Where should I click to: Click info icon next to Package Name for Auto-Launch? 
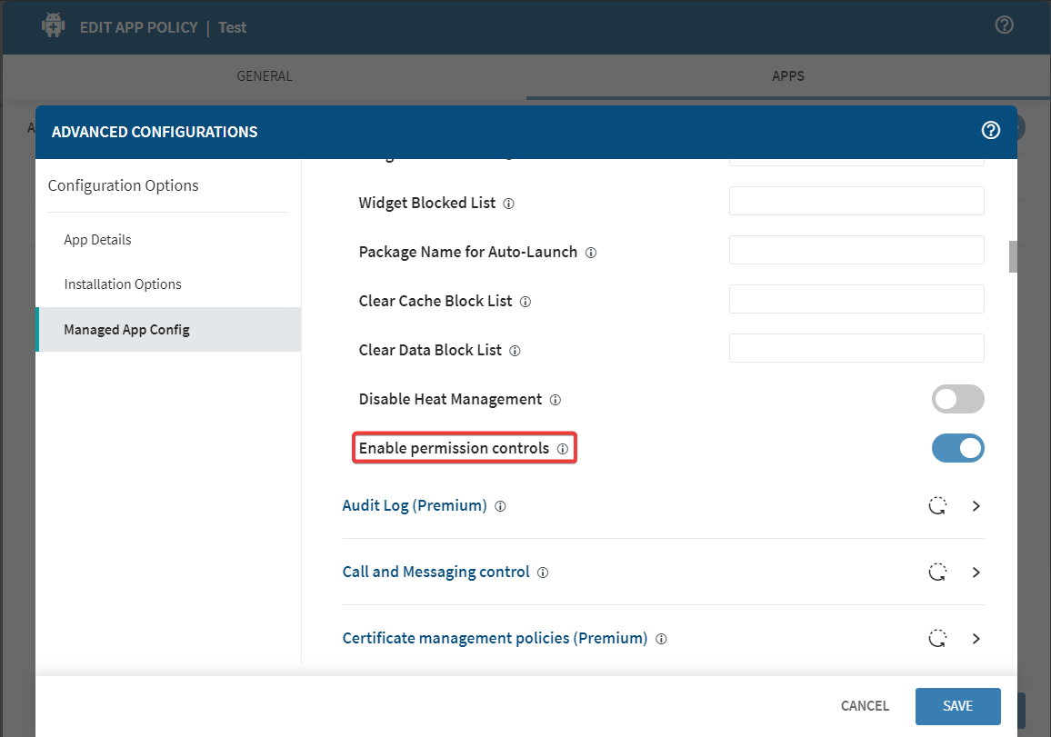click(x=591, y=253)
